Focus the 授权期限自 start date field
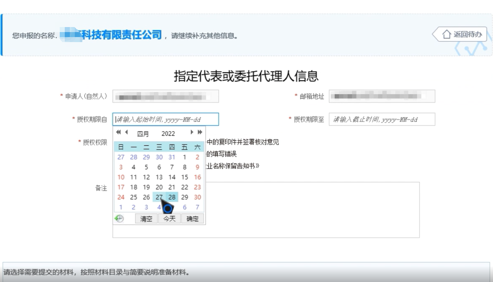Screen dimensions: 493x282 [166, 119]
